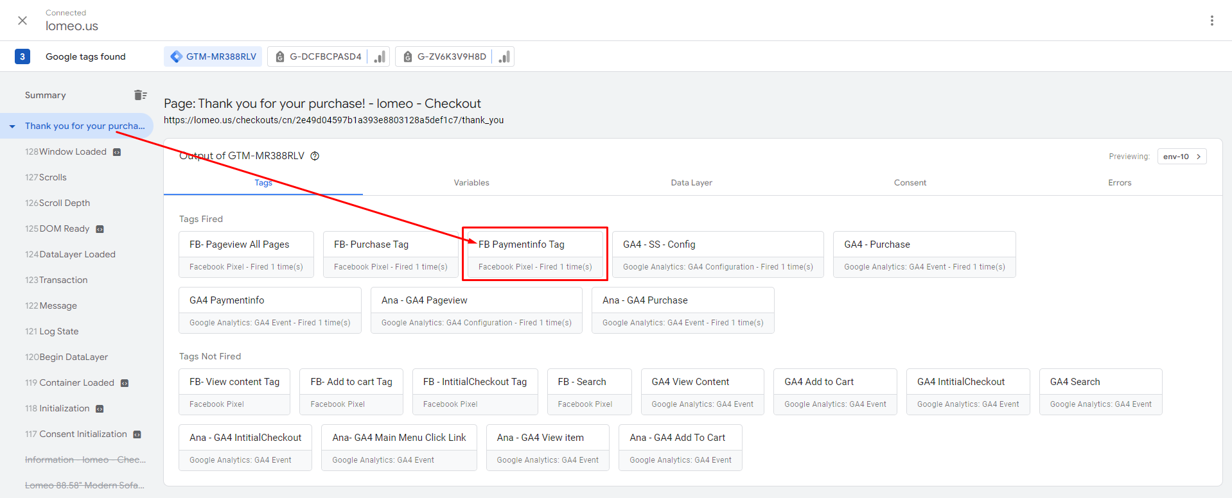
Task: Open the env-10 previewing environment selector
Action: [x=1181, y=157]
